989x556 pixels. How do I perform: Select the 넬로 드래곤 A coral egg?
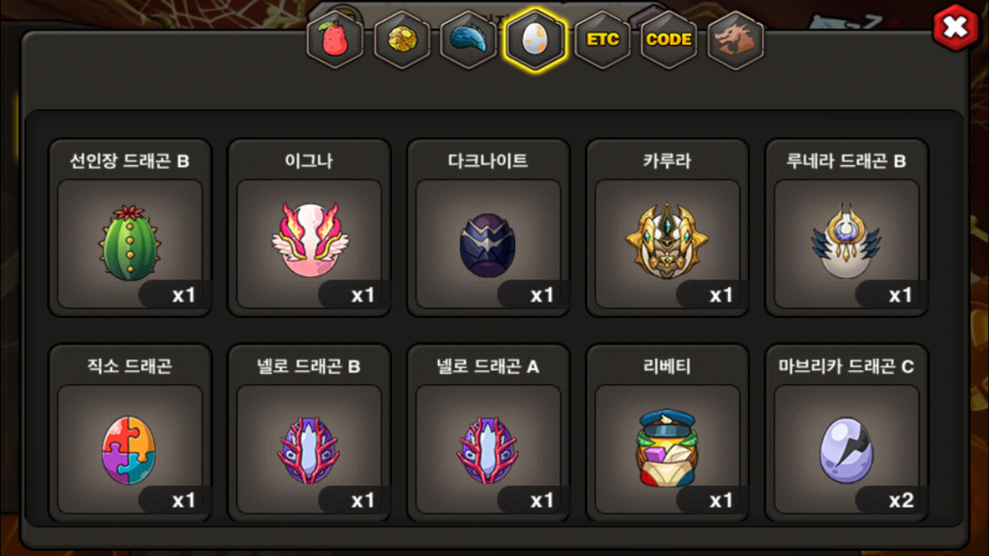click(489, 433)
